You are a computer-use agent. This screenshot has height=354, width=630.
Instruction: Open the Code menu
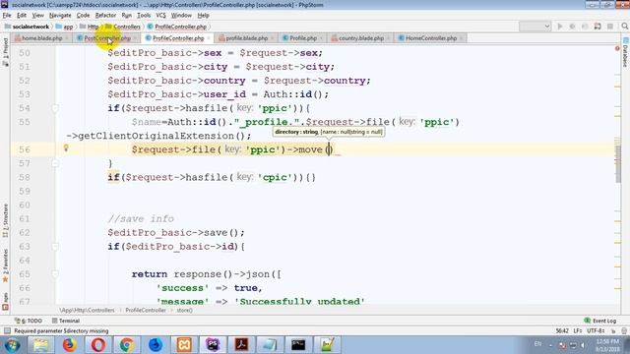tap(83, 16)
